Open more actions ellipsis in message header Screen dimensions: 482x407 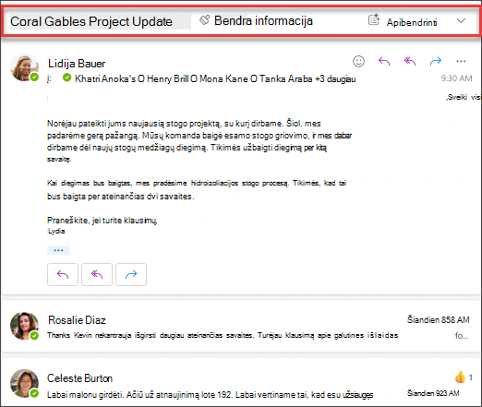461,61
